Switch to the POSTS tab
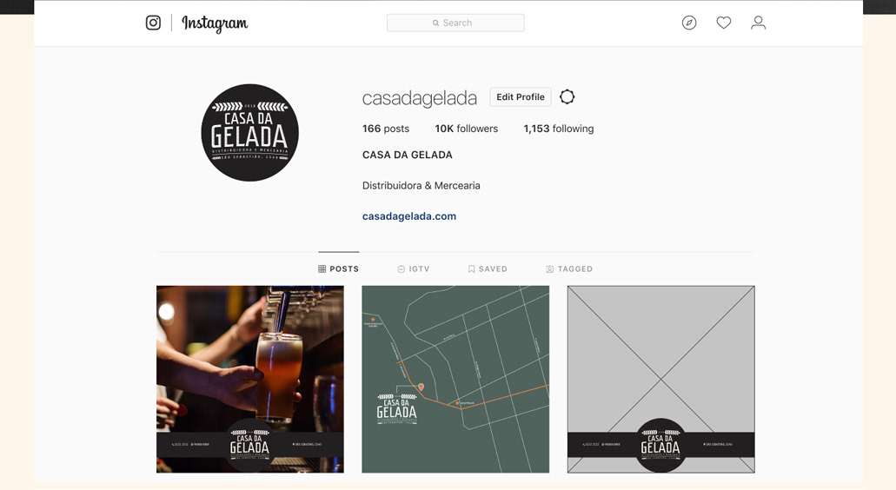The image size is (896, 490). click(x=338, y=269)
